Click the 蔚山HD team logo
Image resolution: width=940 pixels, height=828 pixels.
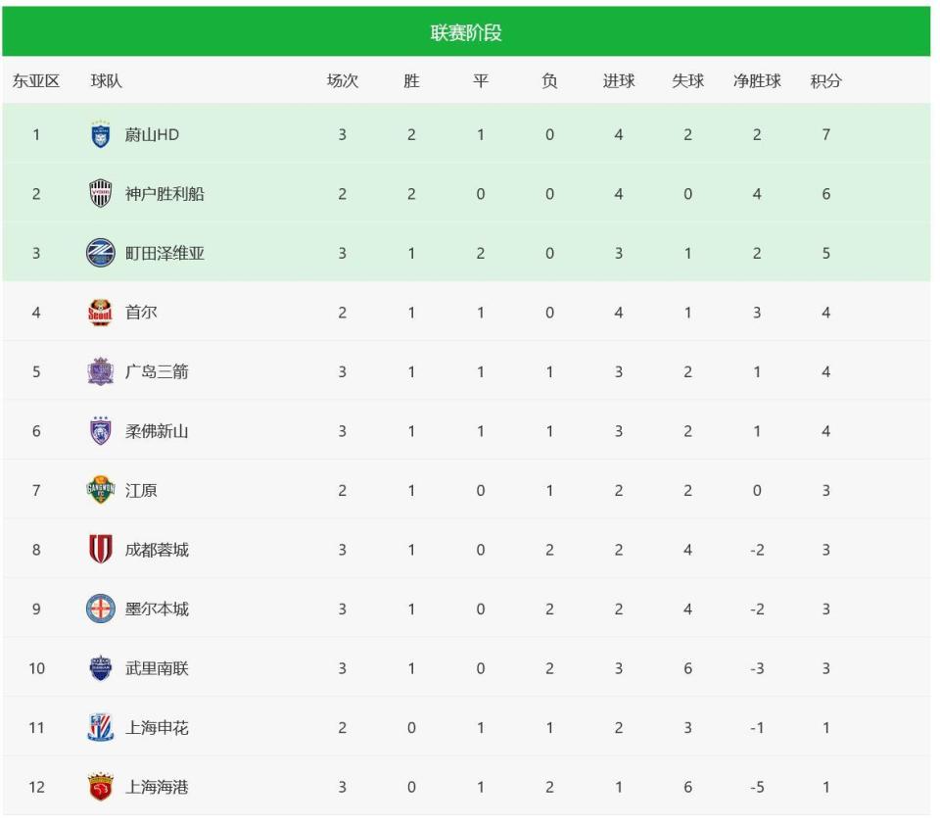click(101, 135)
